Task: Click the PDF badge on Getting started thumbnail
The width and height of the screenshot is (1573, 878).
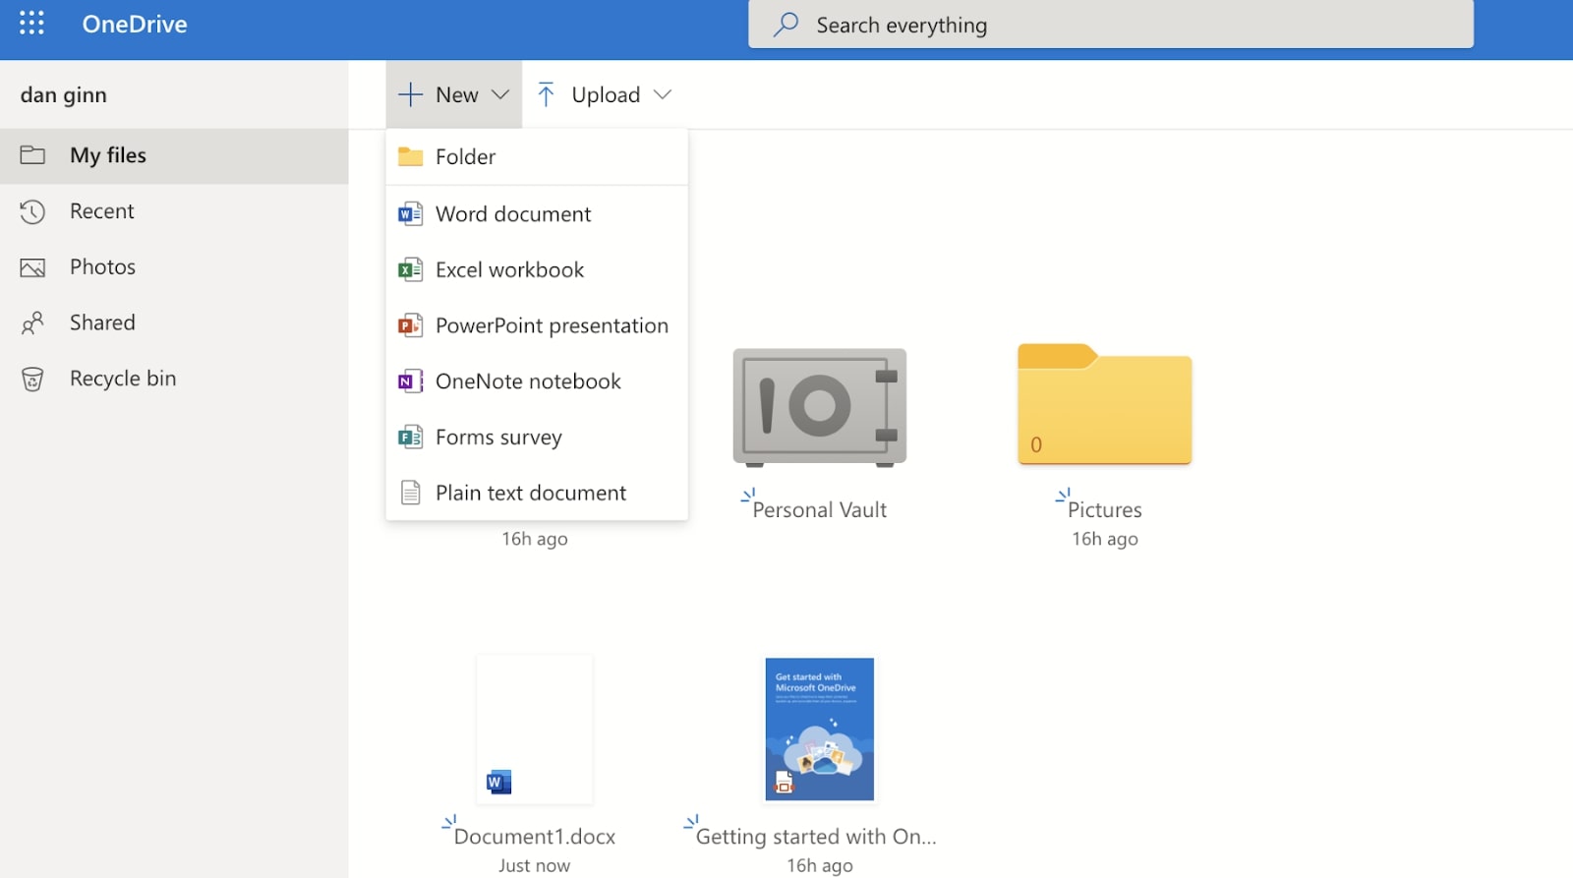Action: (x=784, y=783)
